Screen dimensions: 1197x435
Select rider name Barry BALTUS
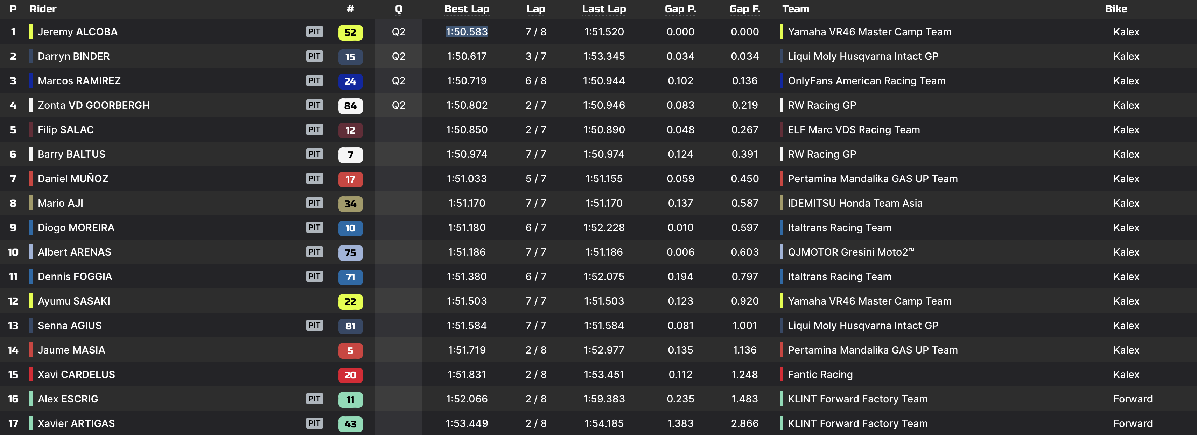[71, 154]
